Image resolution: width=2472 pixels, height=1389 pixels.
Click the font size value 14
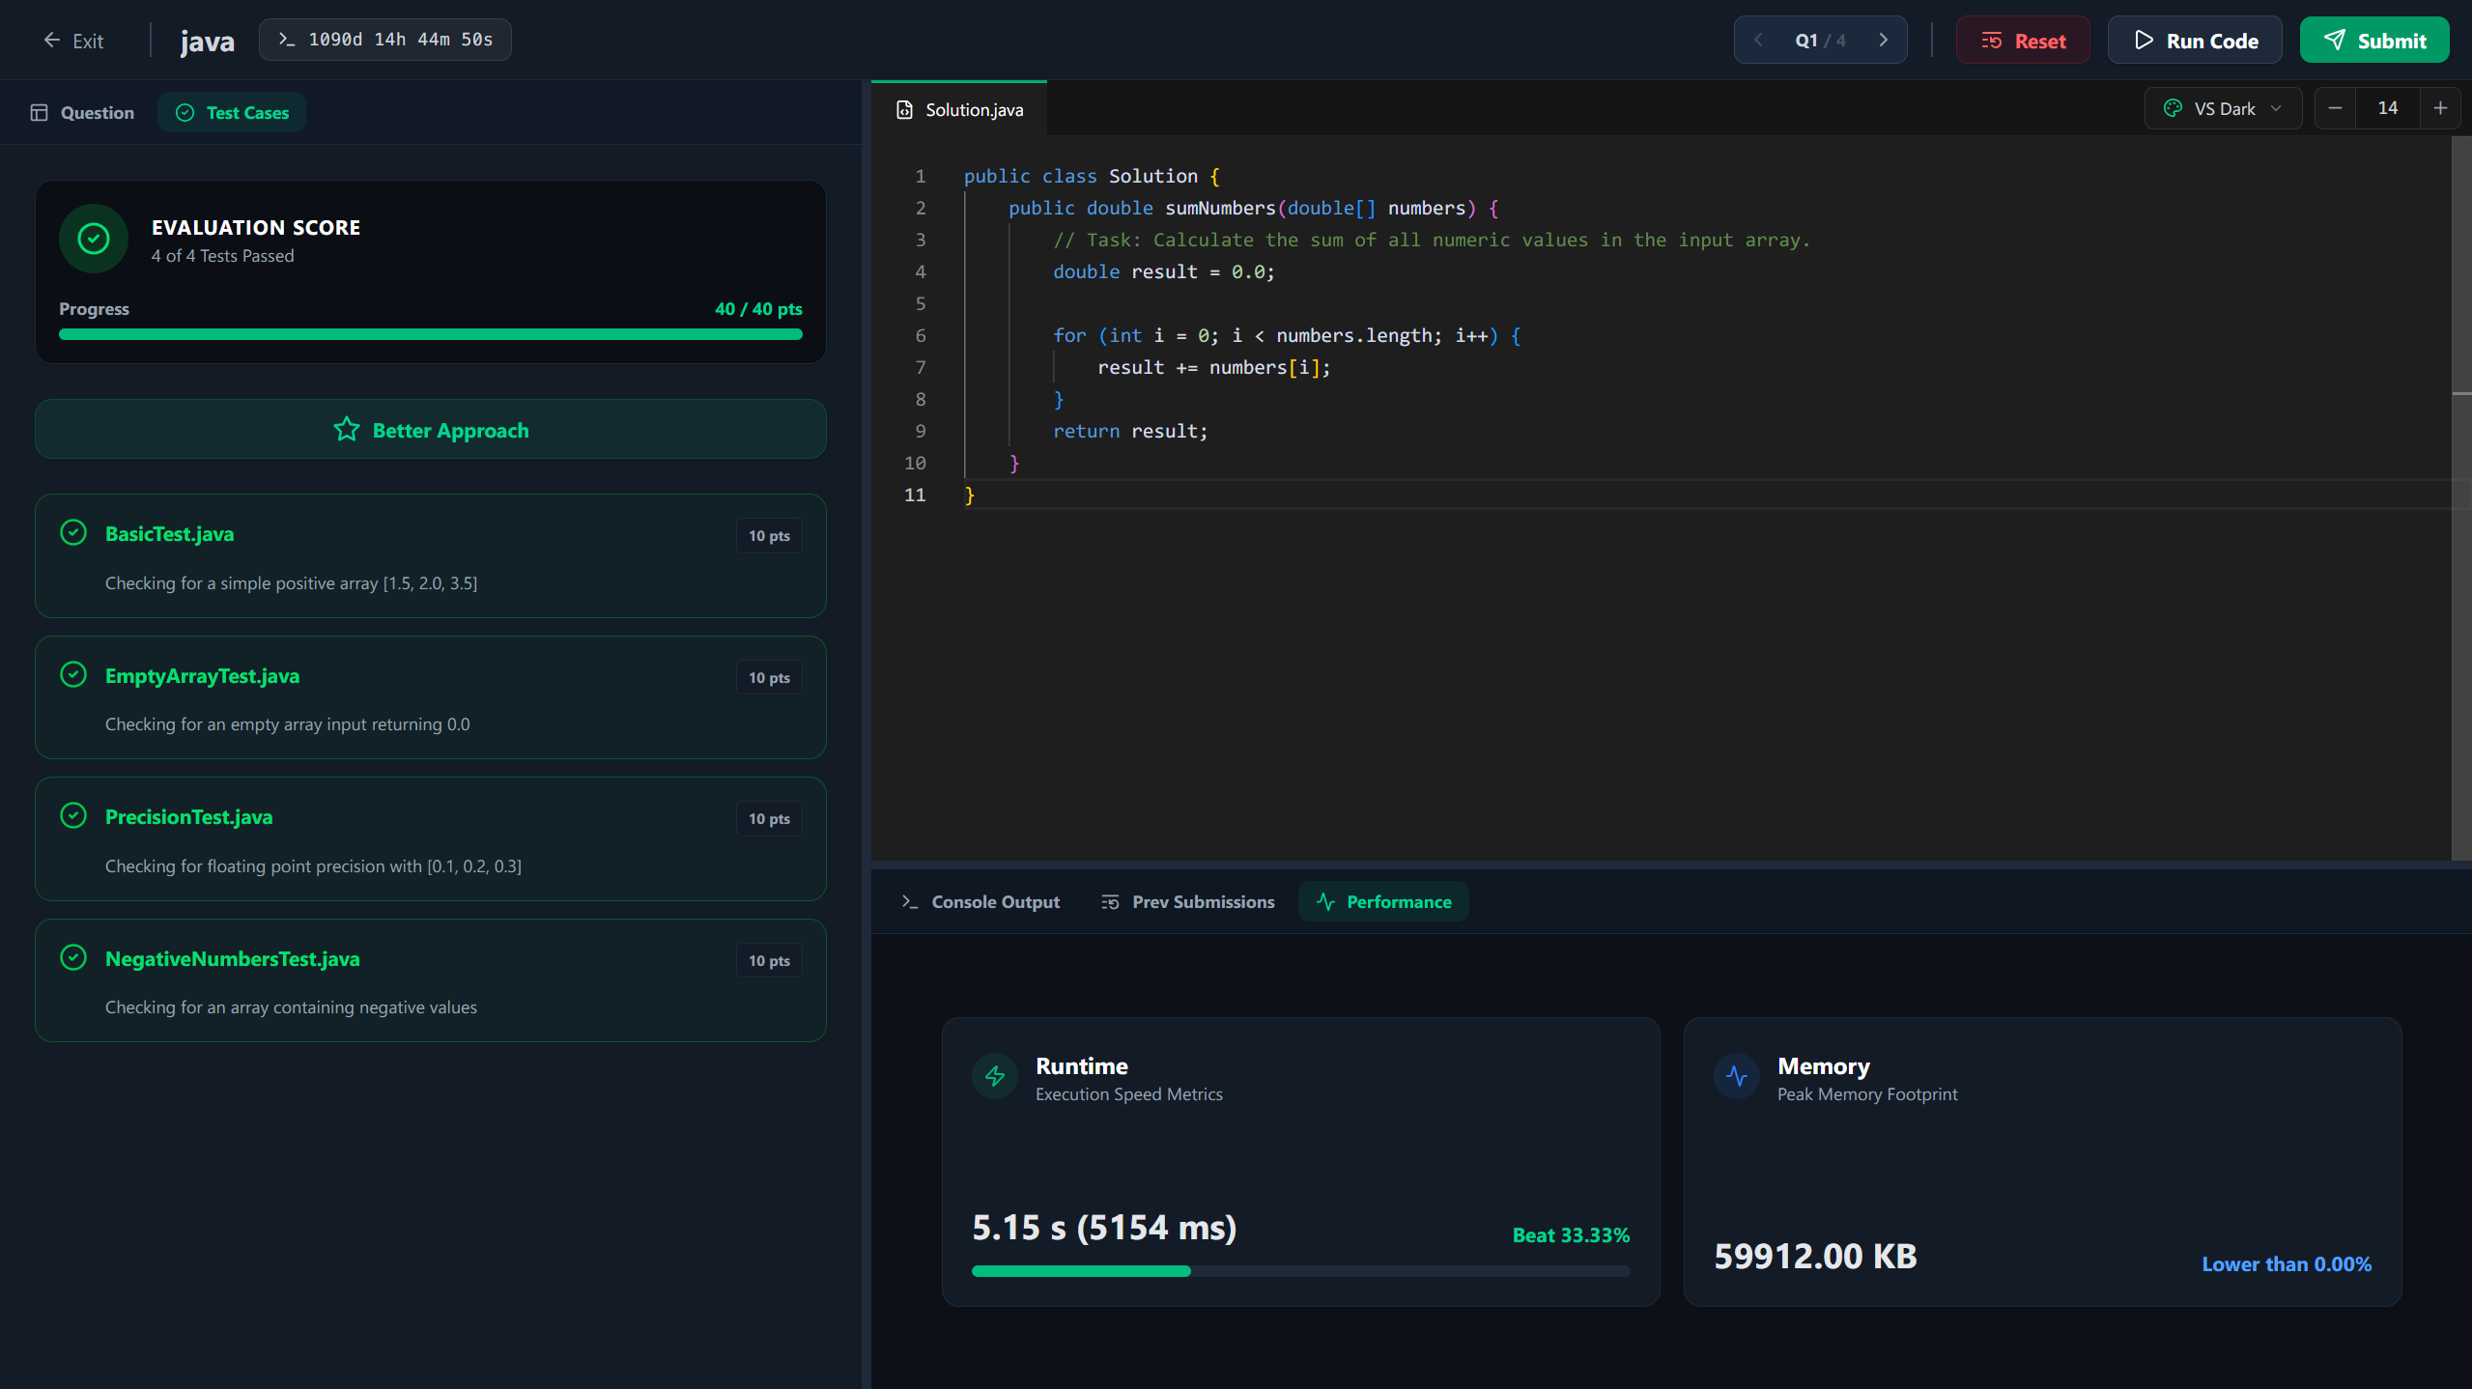tap(2388, 108)
